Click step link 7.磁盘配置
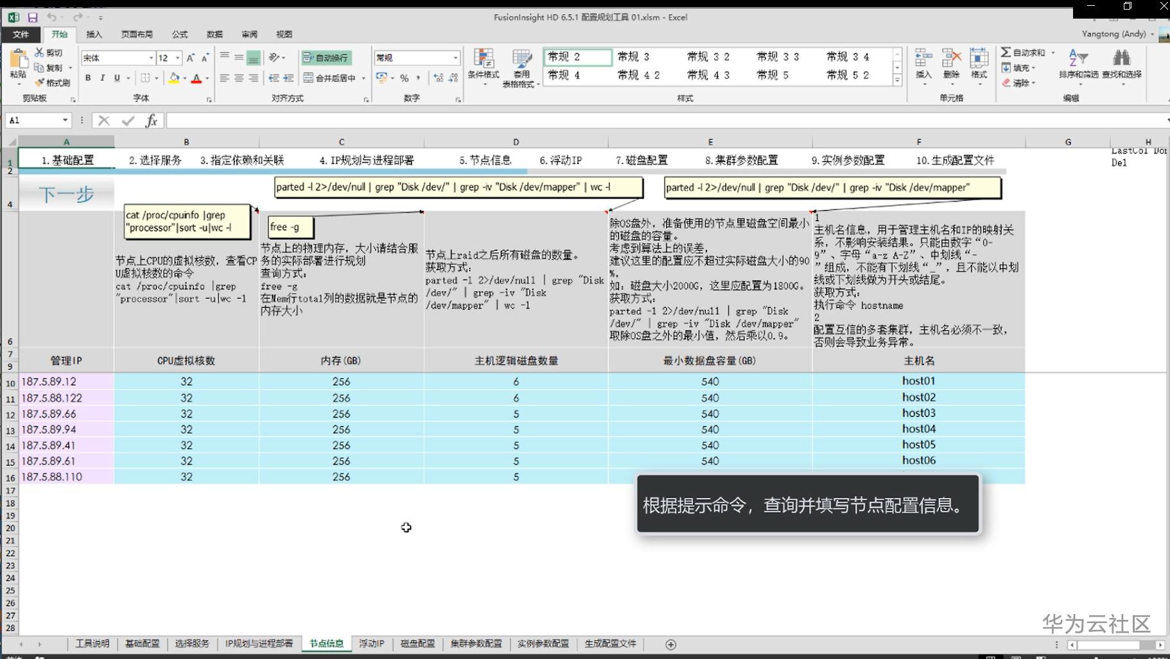Screen dimensions: 1170x659 (642, 160)
